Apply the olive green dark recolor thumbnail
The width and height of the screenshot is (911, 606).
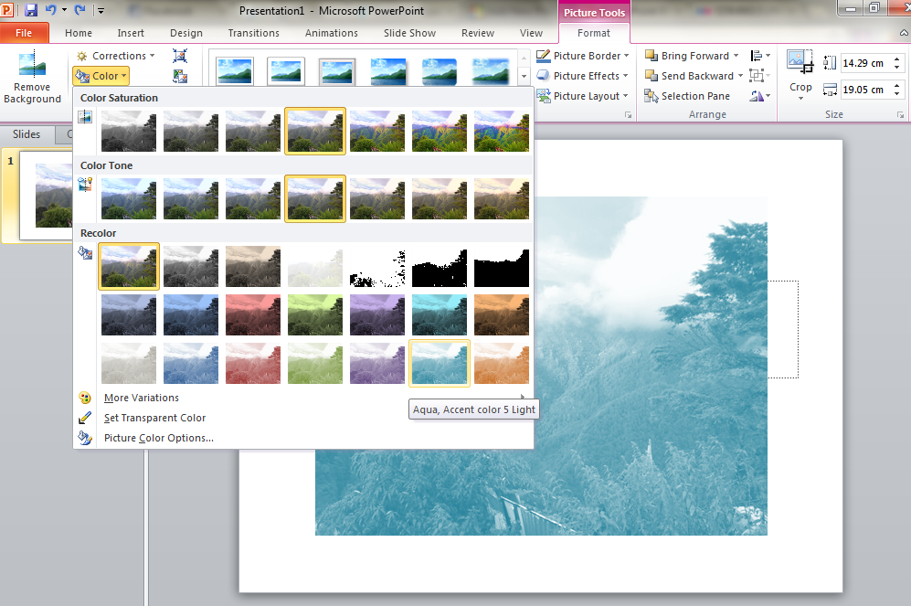pos(315,315)
